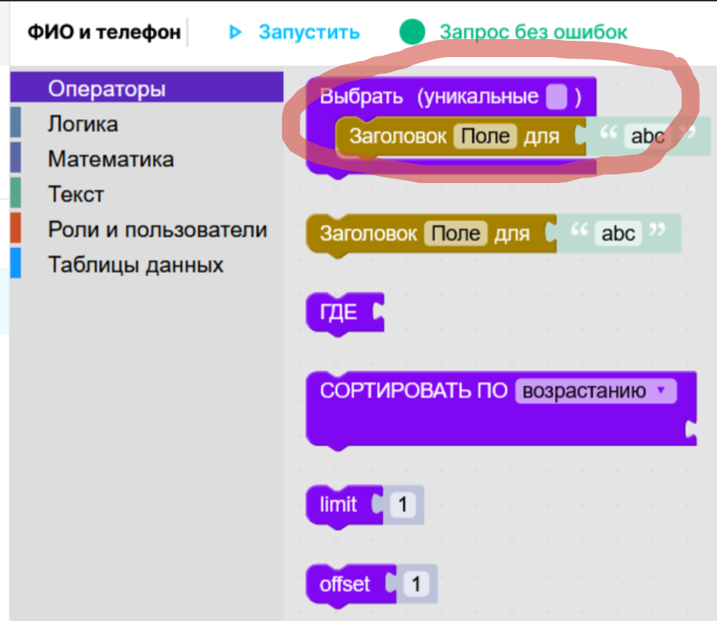Toggle the 'уникальные' checkbox in Выбрать block
This screenshot has width=717, height=621.
click(x=557, y=97)
